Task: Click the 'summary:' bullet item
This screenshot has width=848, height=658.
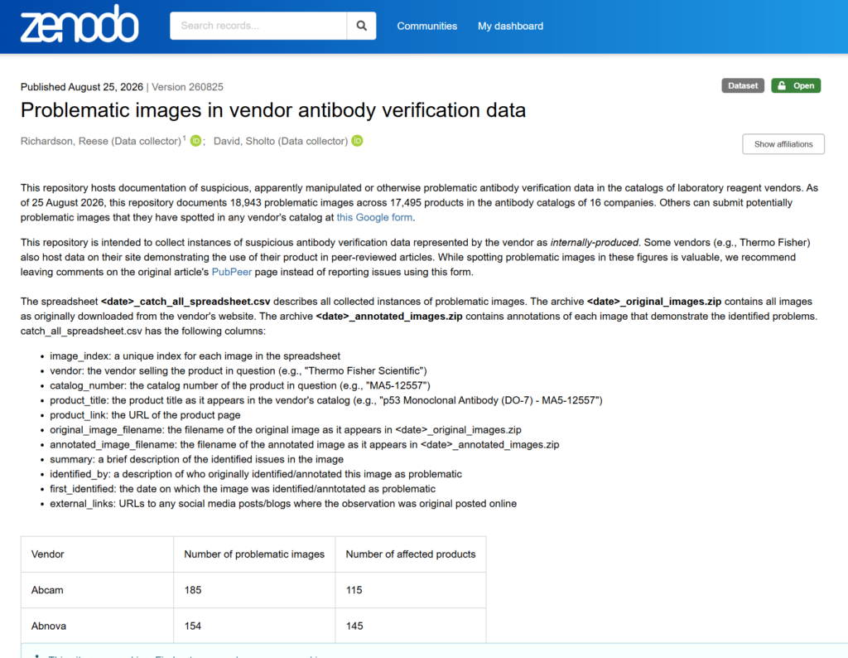Action: tap(196, 459)
